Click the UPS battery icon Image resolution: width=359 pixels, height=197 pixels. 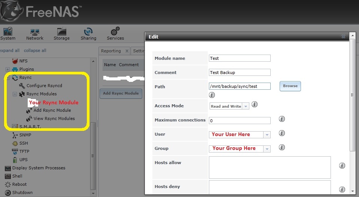point(15,160)
